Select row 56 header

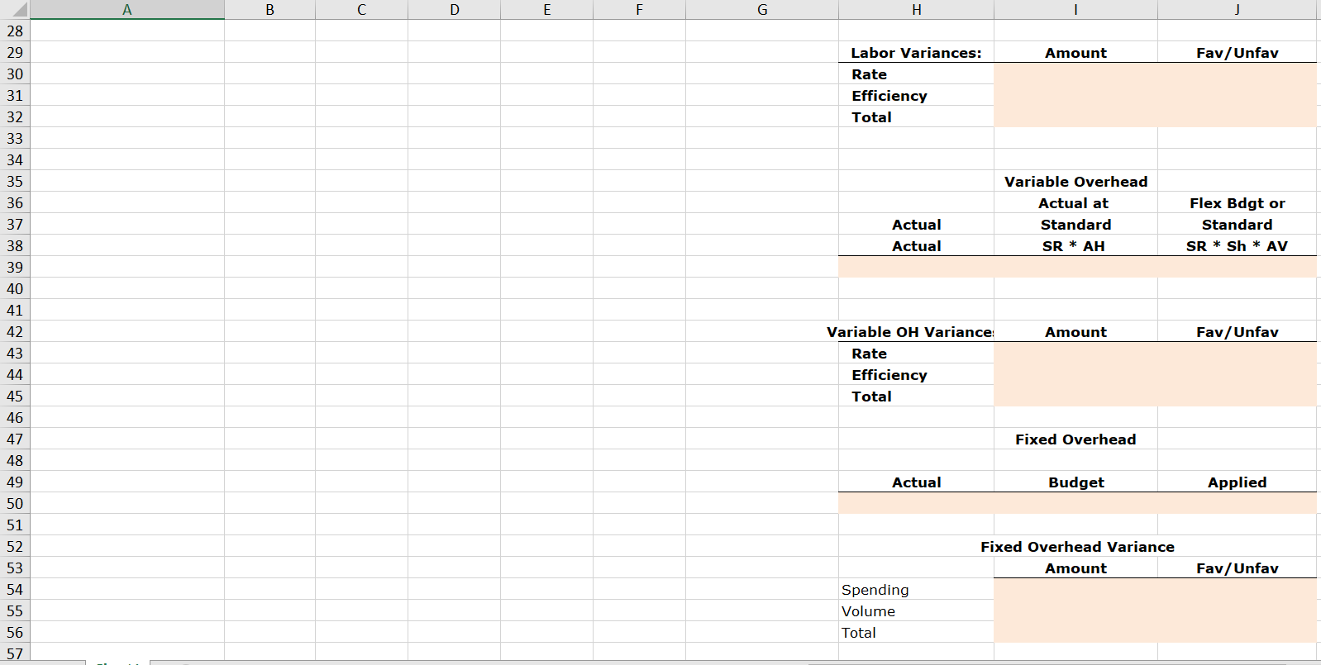[15, 633]
